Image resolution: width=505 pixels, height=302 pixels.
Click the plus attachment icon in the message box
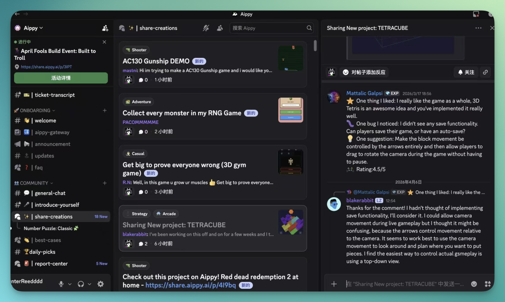point(334,284)
